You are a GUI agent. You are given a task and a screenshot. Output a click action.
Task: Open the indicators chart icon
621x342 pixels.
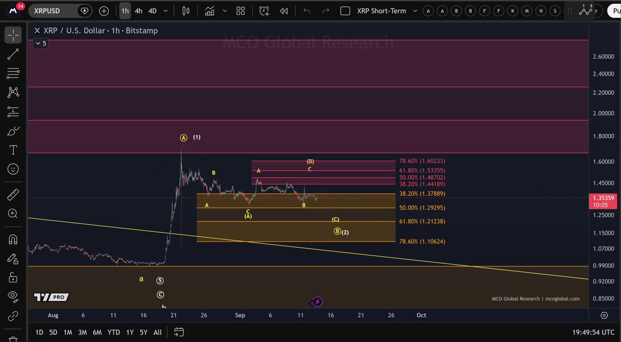click(x=210, y=11)
